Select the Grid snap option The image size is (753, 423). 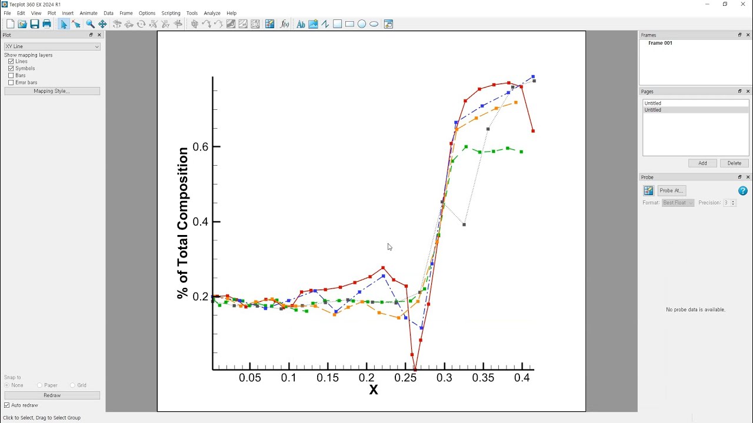[x=72, y=385]
